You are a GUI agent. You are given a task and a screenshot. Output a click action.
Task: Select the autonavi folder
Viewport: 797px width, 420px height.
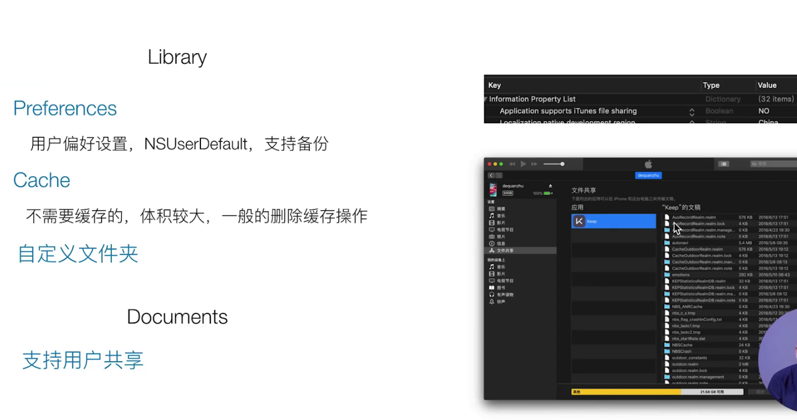coord(680,243)
